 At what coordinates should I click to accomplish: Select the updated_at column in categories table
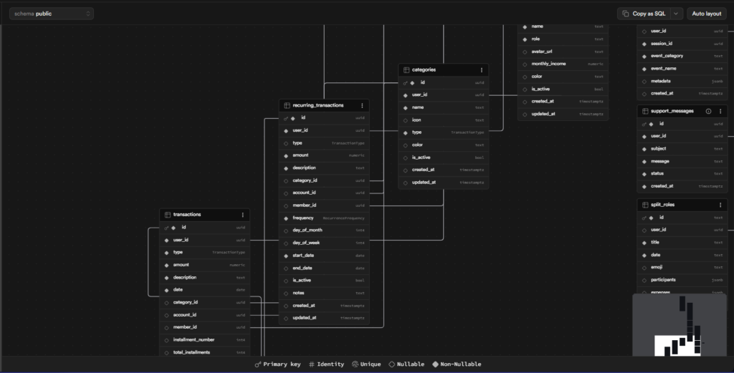coord(443,183)
